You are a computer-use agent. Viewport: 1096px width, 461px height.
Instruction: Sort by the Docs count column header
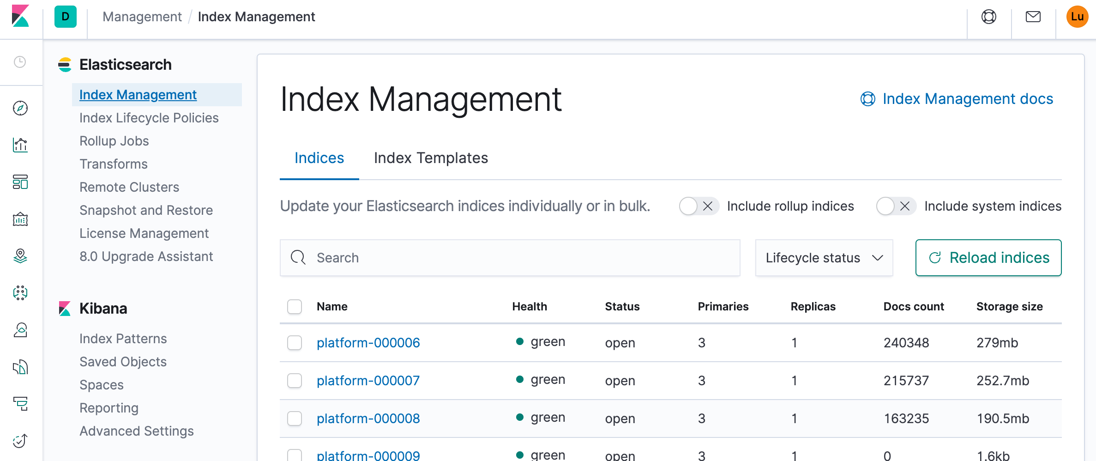(x=914, y=307)
